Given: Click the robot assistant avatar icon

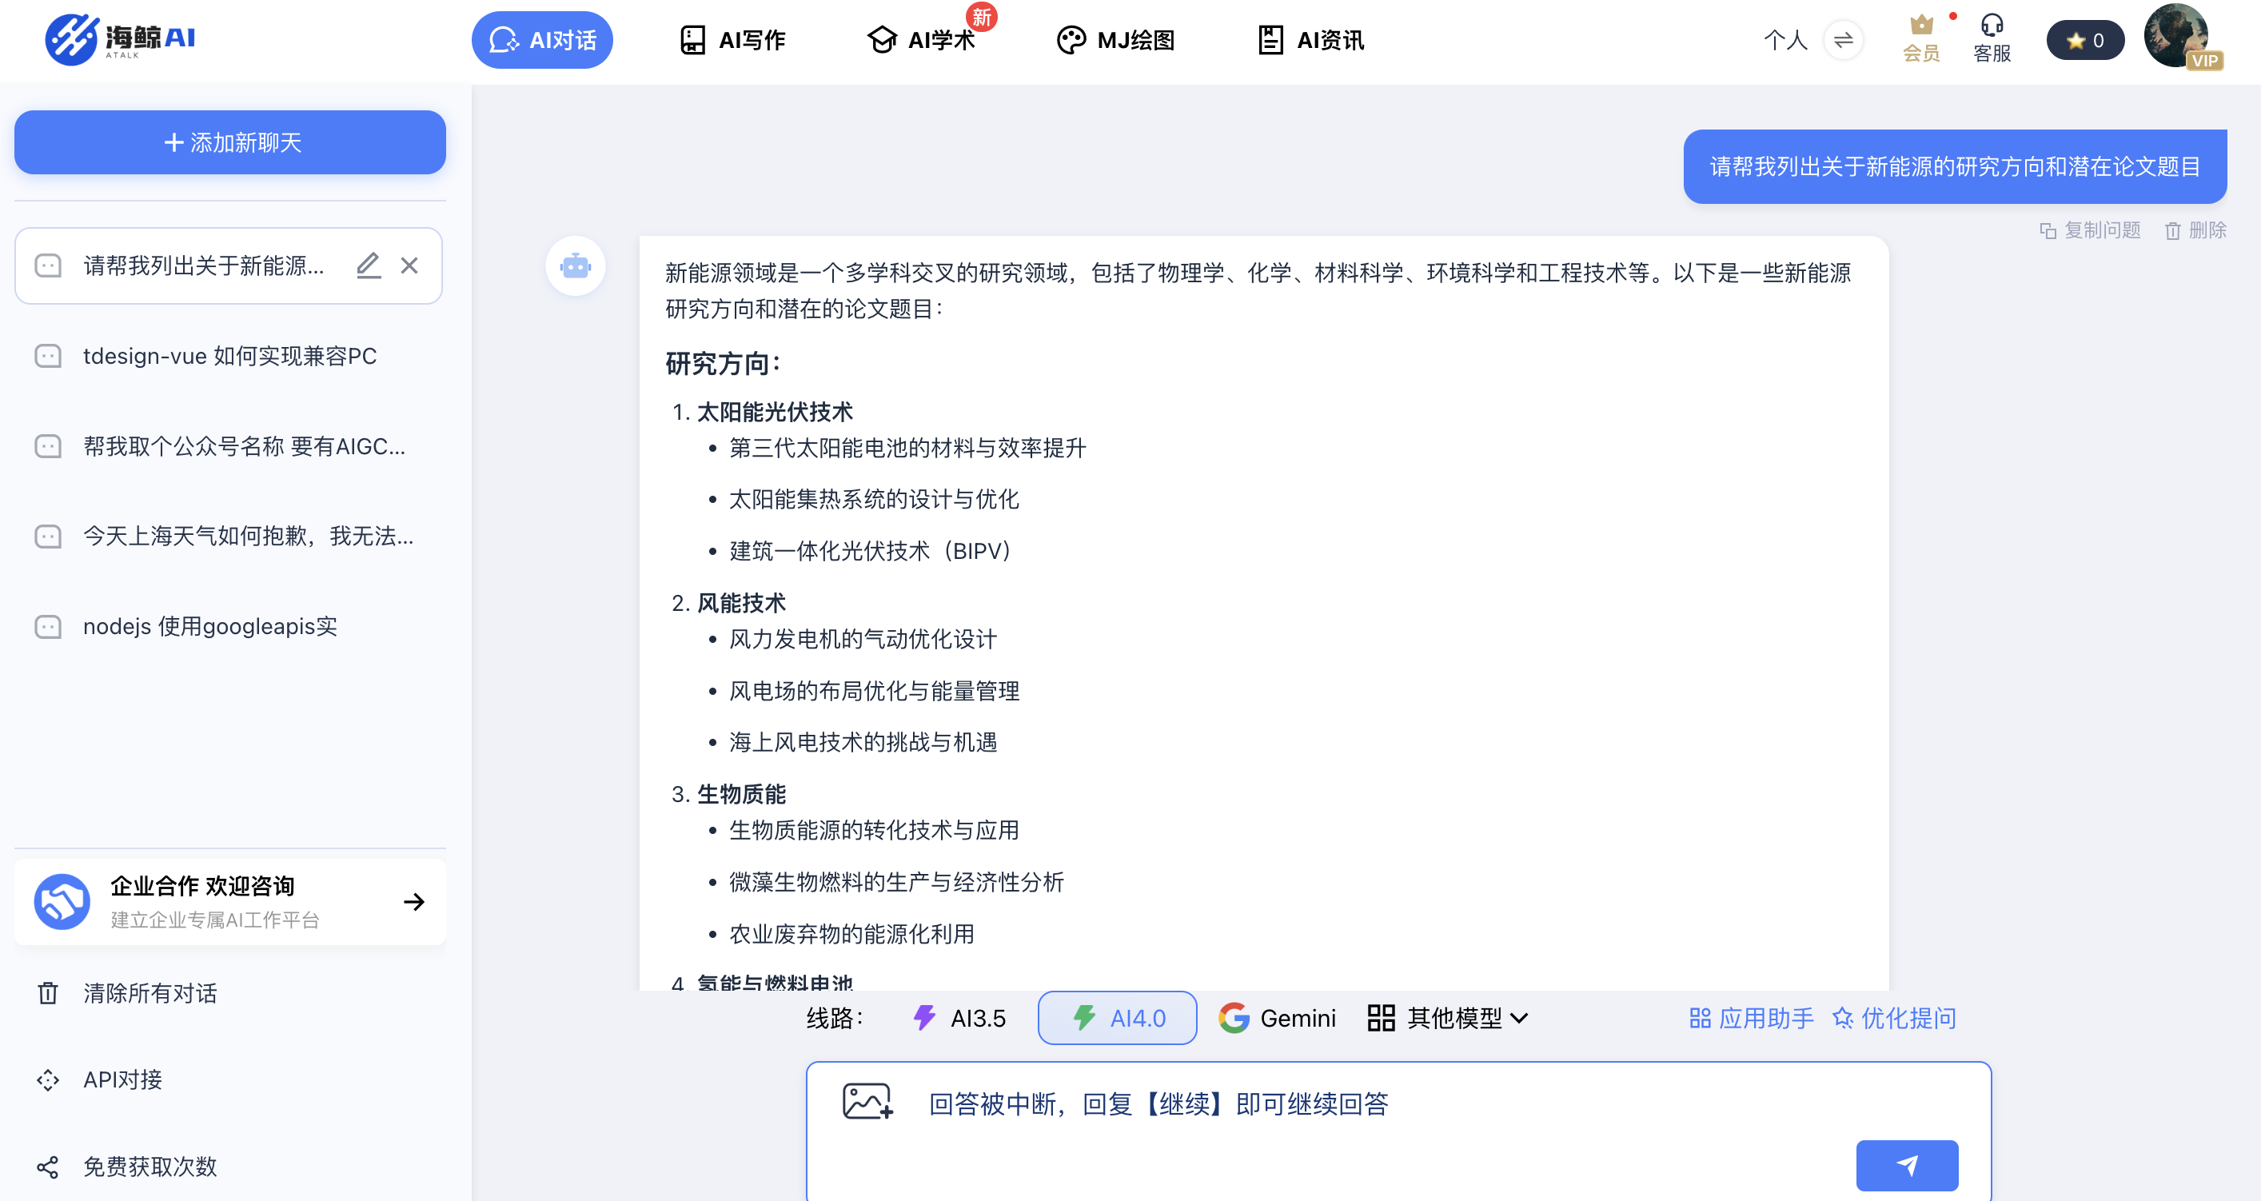Looking at the screenshot, I should click(x=575, y=265).
